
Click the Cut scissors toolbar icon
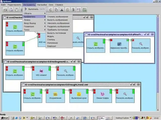(62, 10)
